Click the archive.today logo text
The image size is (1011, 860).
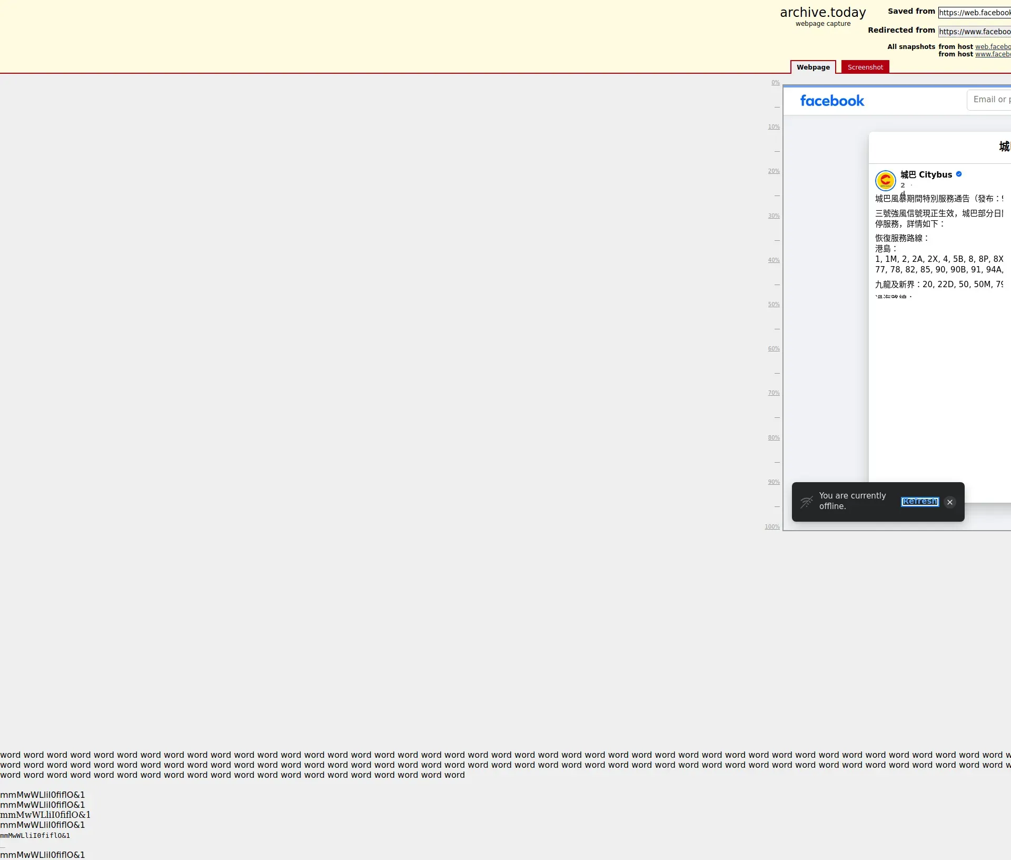tap(822, 13)
